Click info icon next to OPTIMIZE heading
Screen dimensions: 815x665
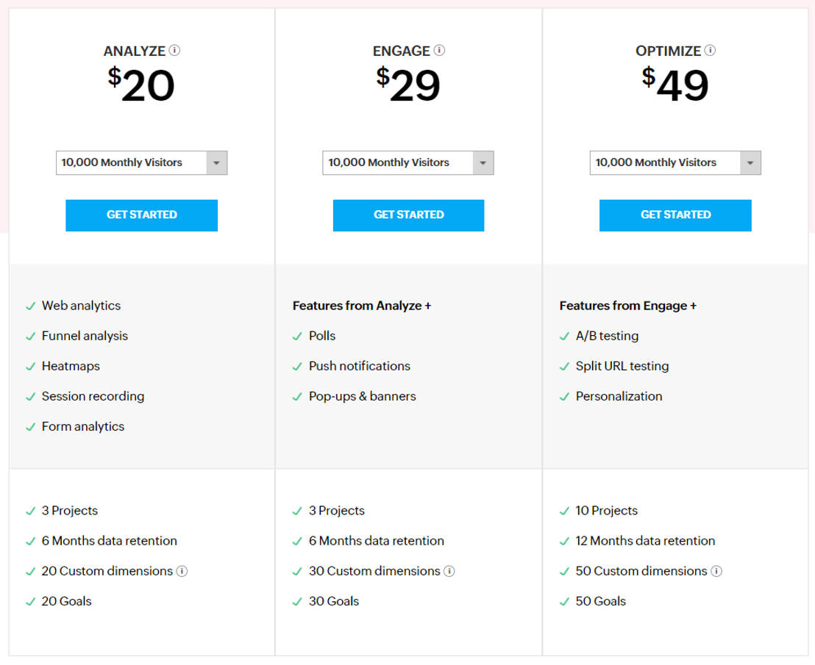pyautogui.click(x=710, y=51)
